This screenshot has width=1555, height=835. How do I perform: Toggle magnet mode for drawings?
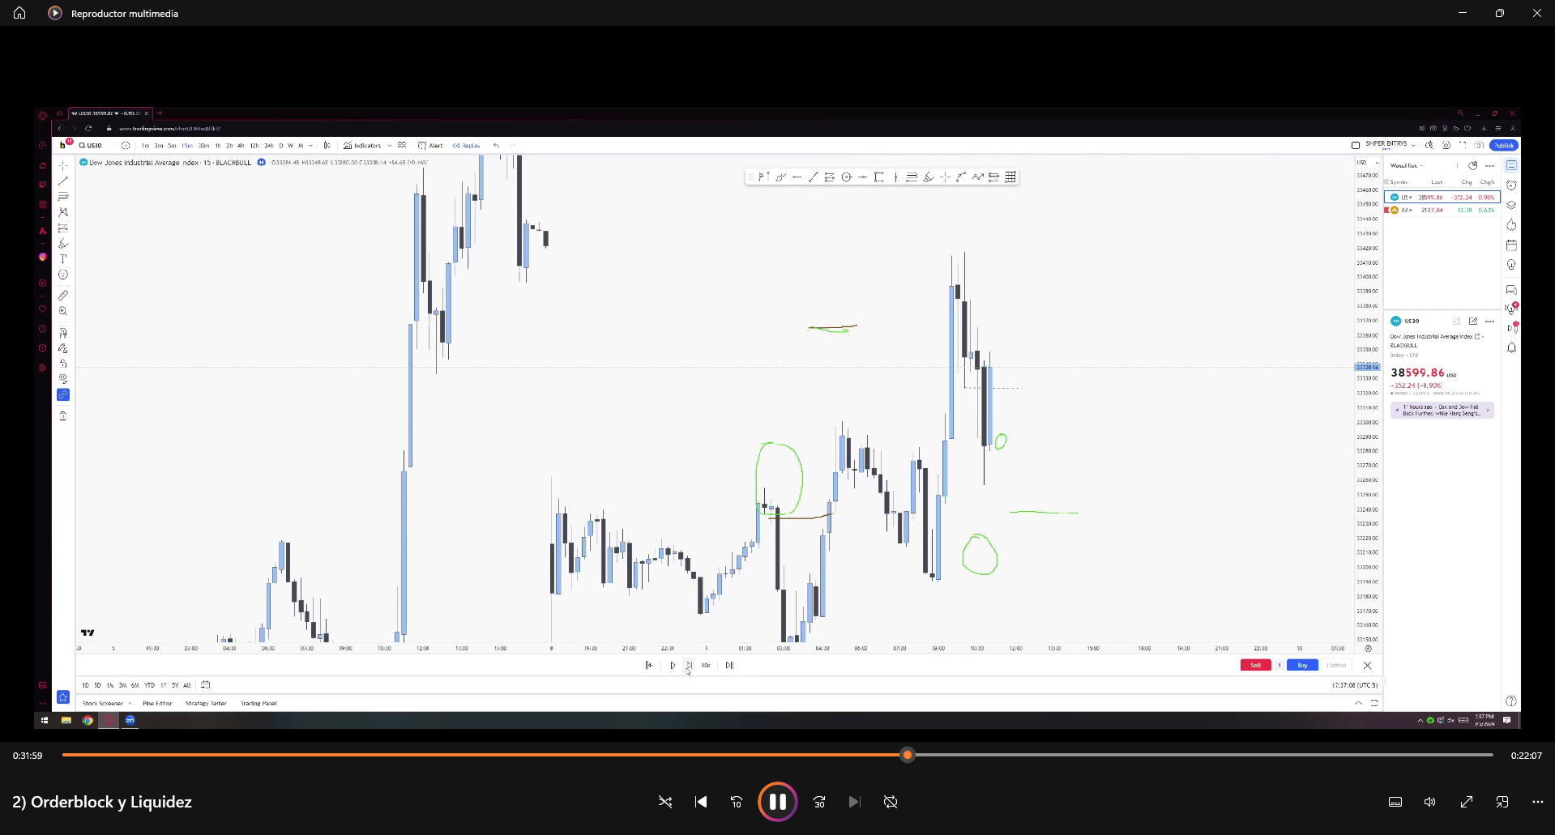tap(63, 333)
